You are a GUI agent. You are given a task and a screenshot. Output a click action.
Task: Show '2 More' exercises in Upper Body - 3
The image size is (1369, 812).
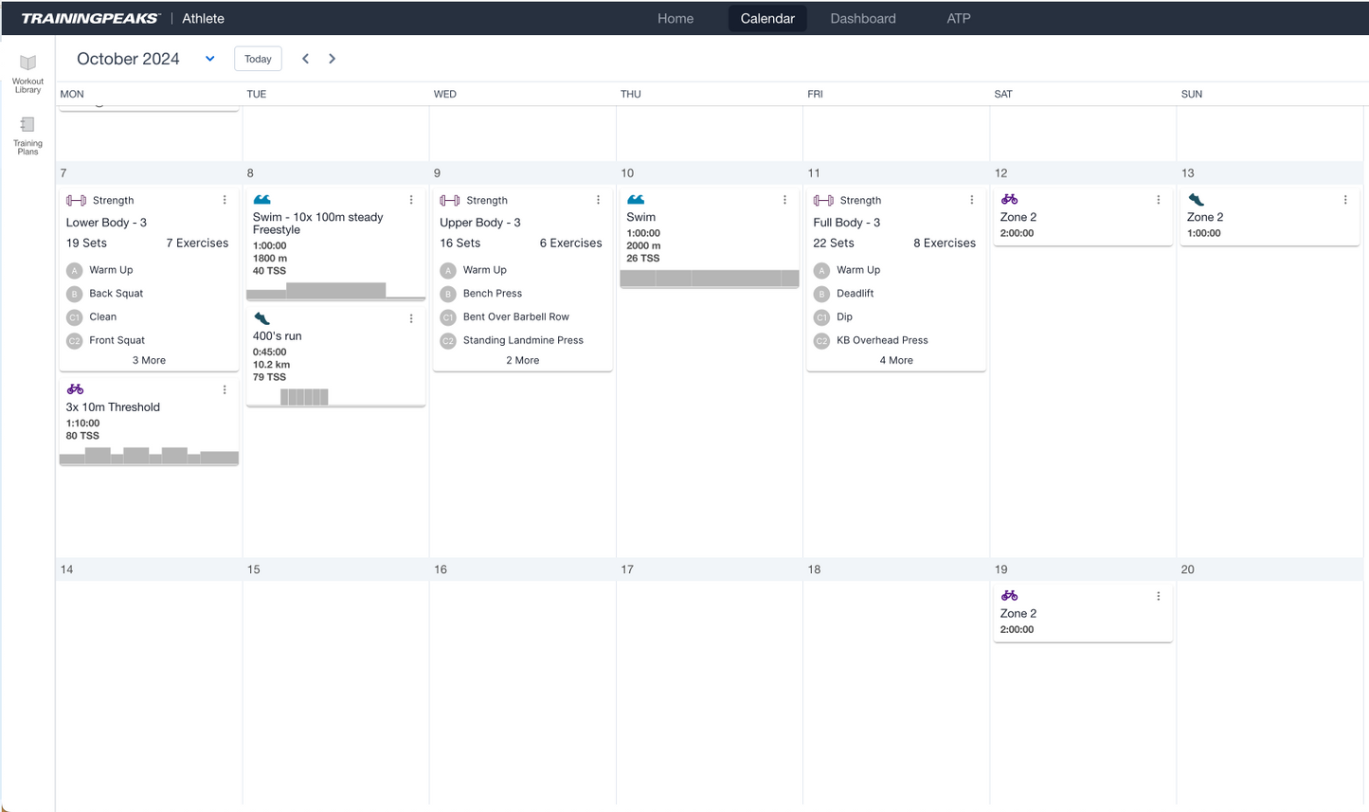point(522,360)
